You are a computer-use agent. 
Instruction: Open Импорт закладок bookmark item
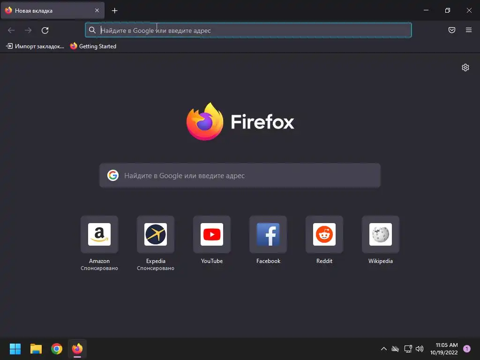[x=35, y=46]
